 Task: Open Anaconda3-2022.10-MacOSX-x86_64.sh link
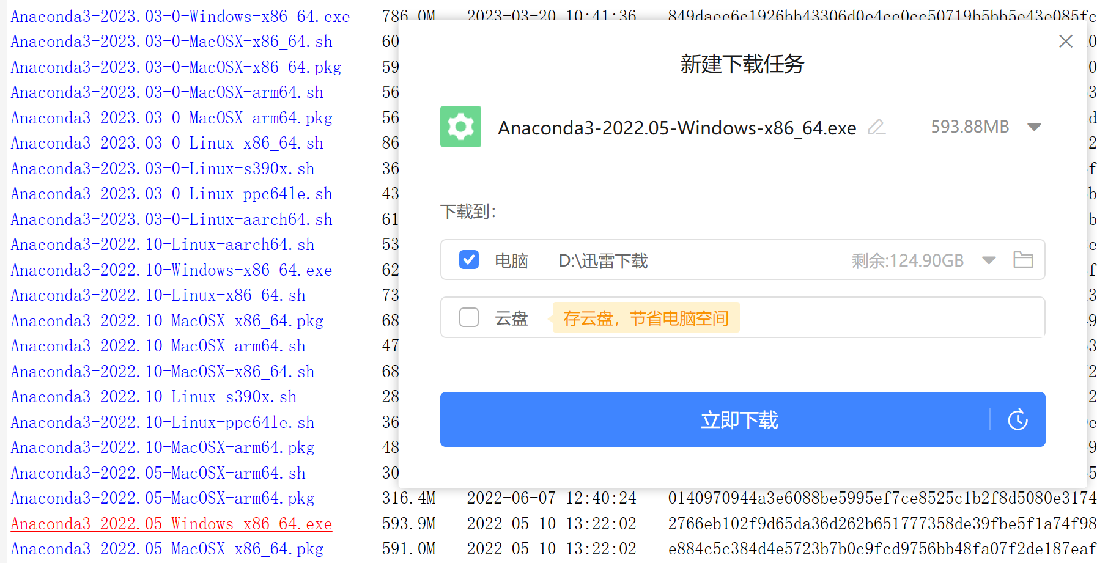pyautogui.click(x=163, y=372)
